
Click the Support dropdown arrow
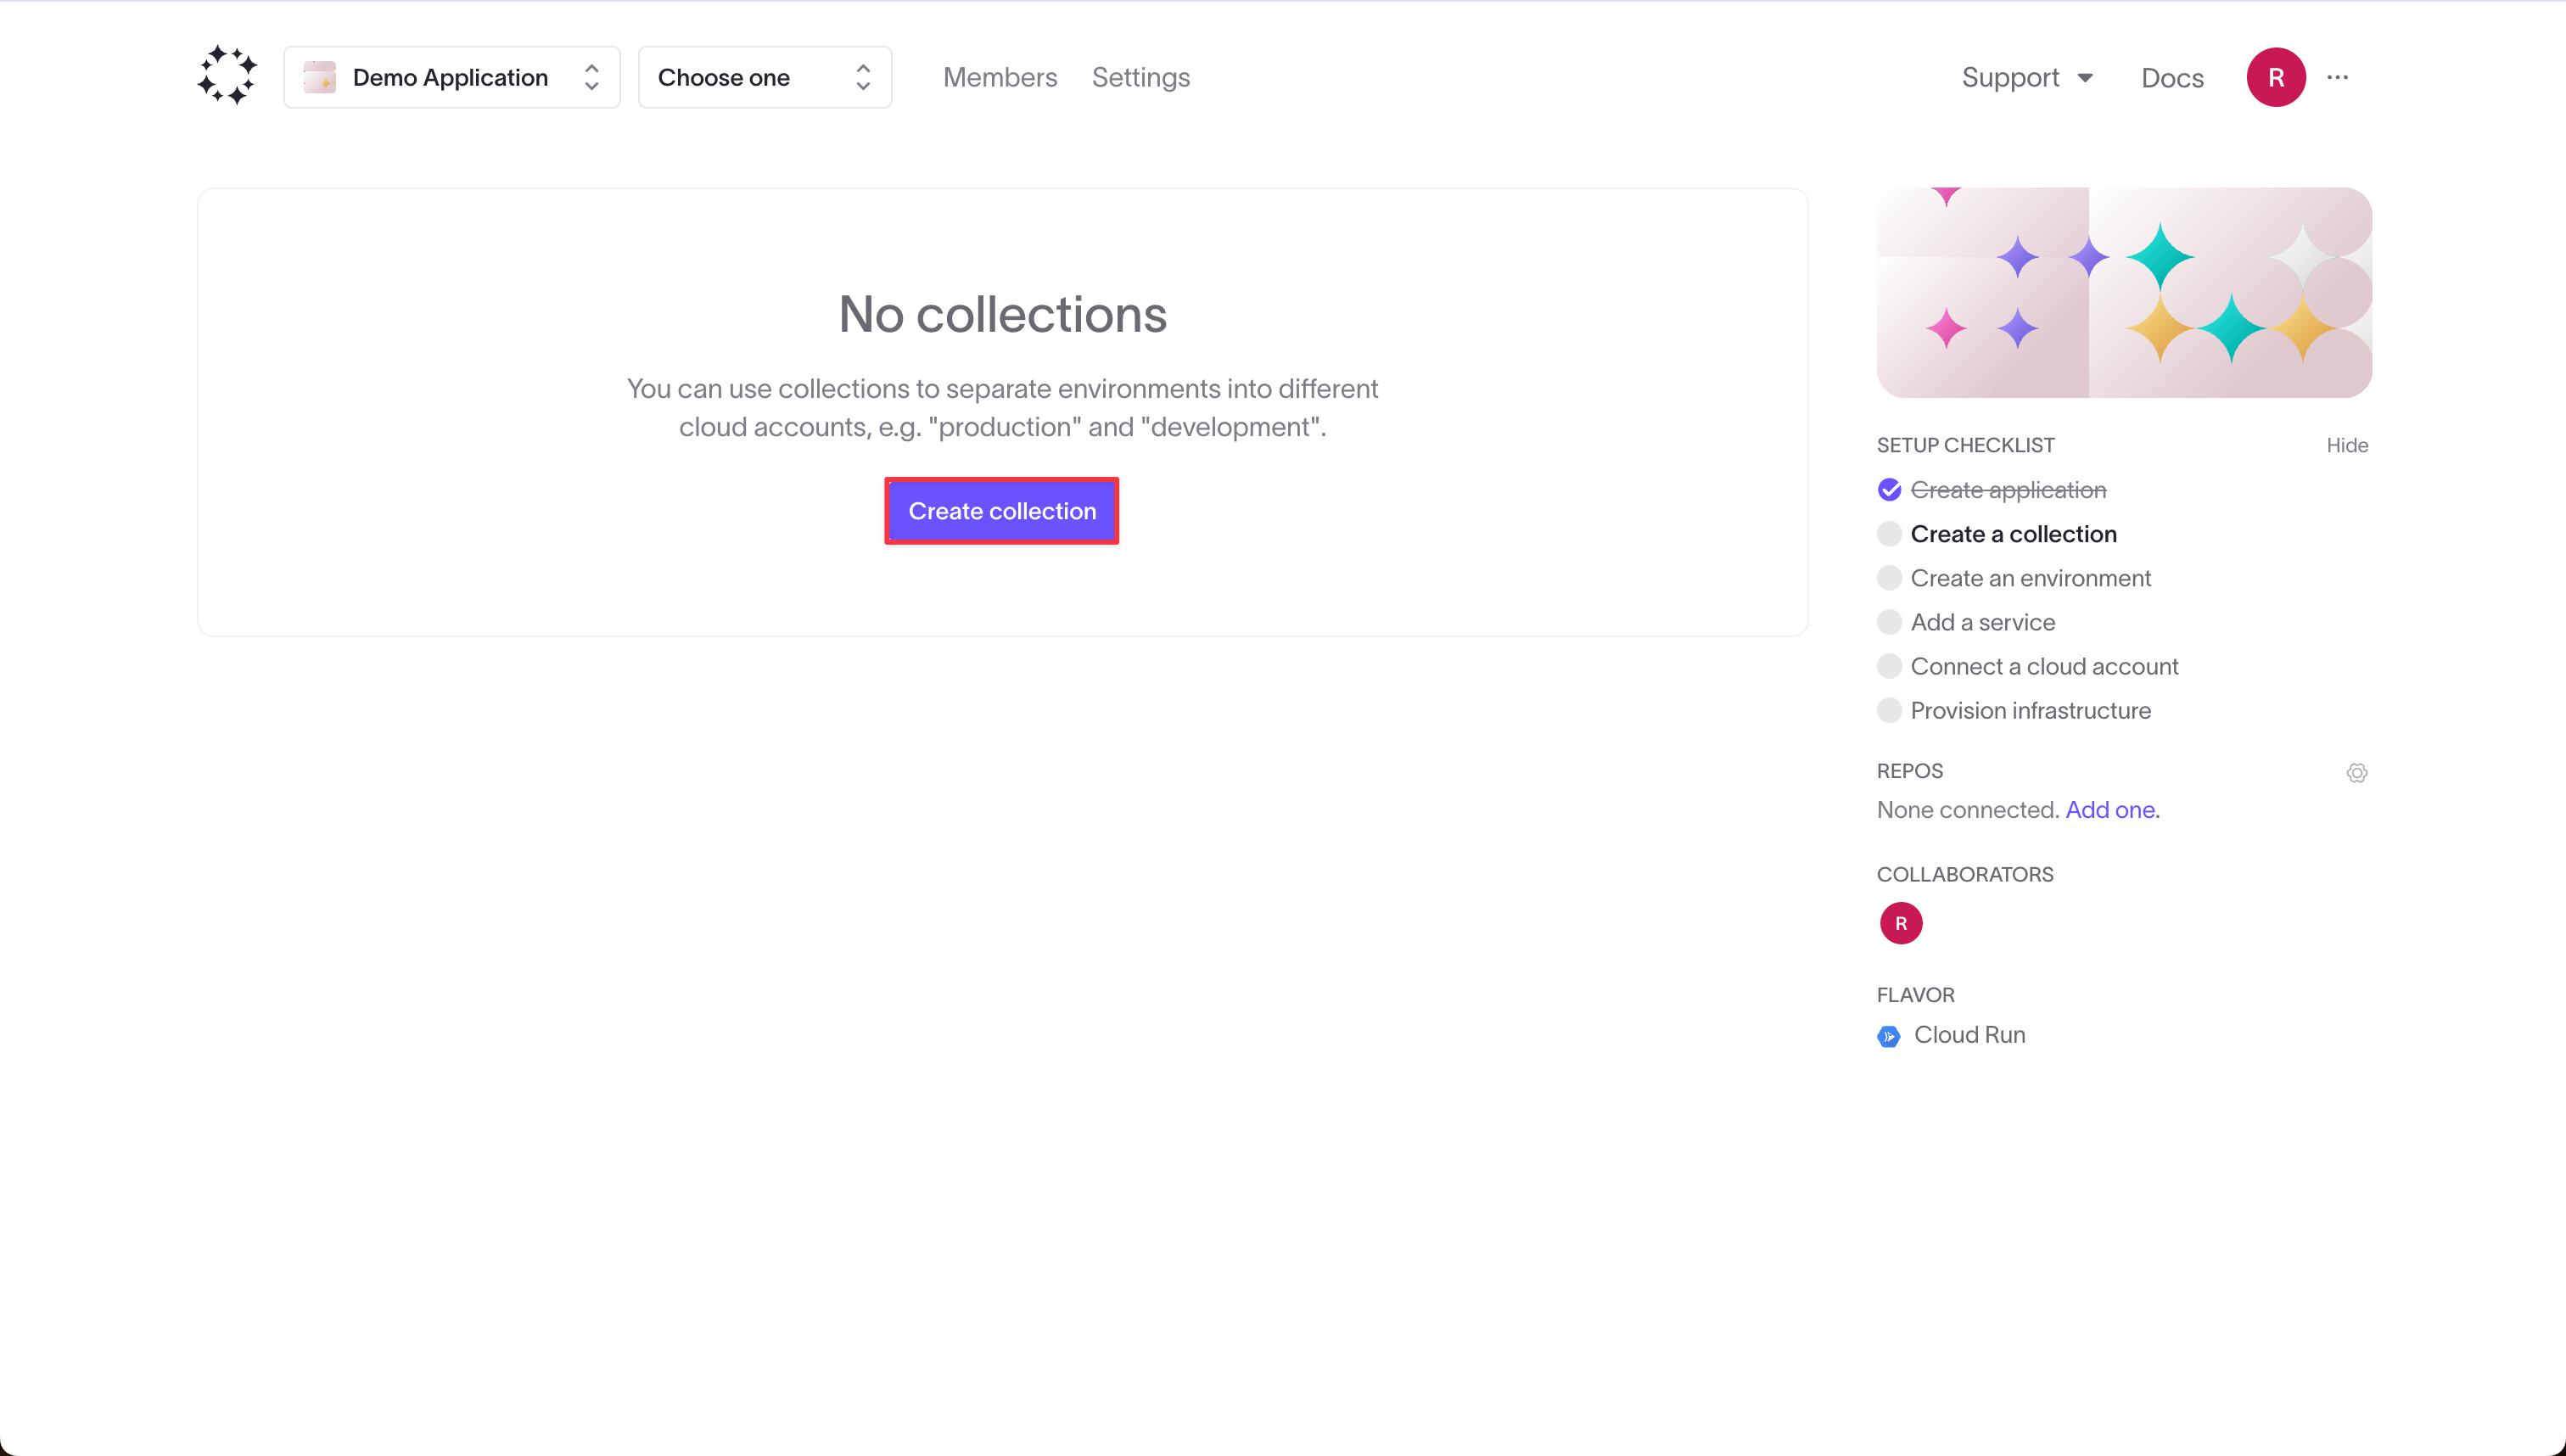[2085, 77]
